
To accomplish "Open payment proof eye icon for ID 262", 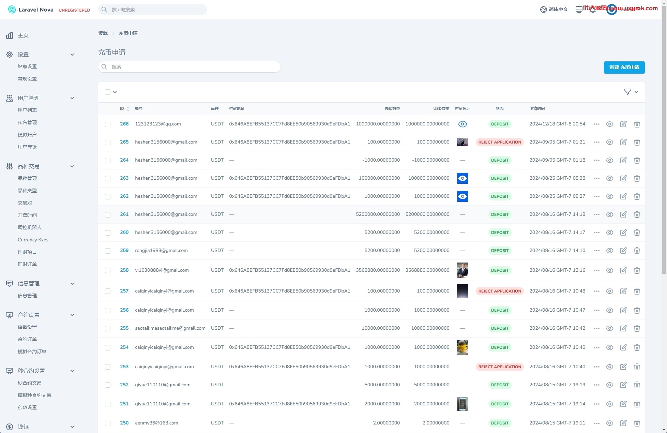I will tap(462, 196).
